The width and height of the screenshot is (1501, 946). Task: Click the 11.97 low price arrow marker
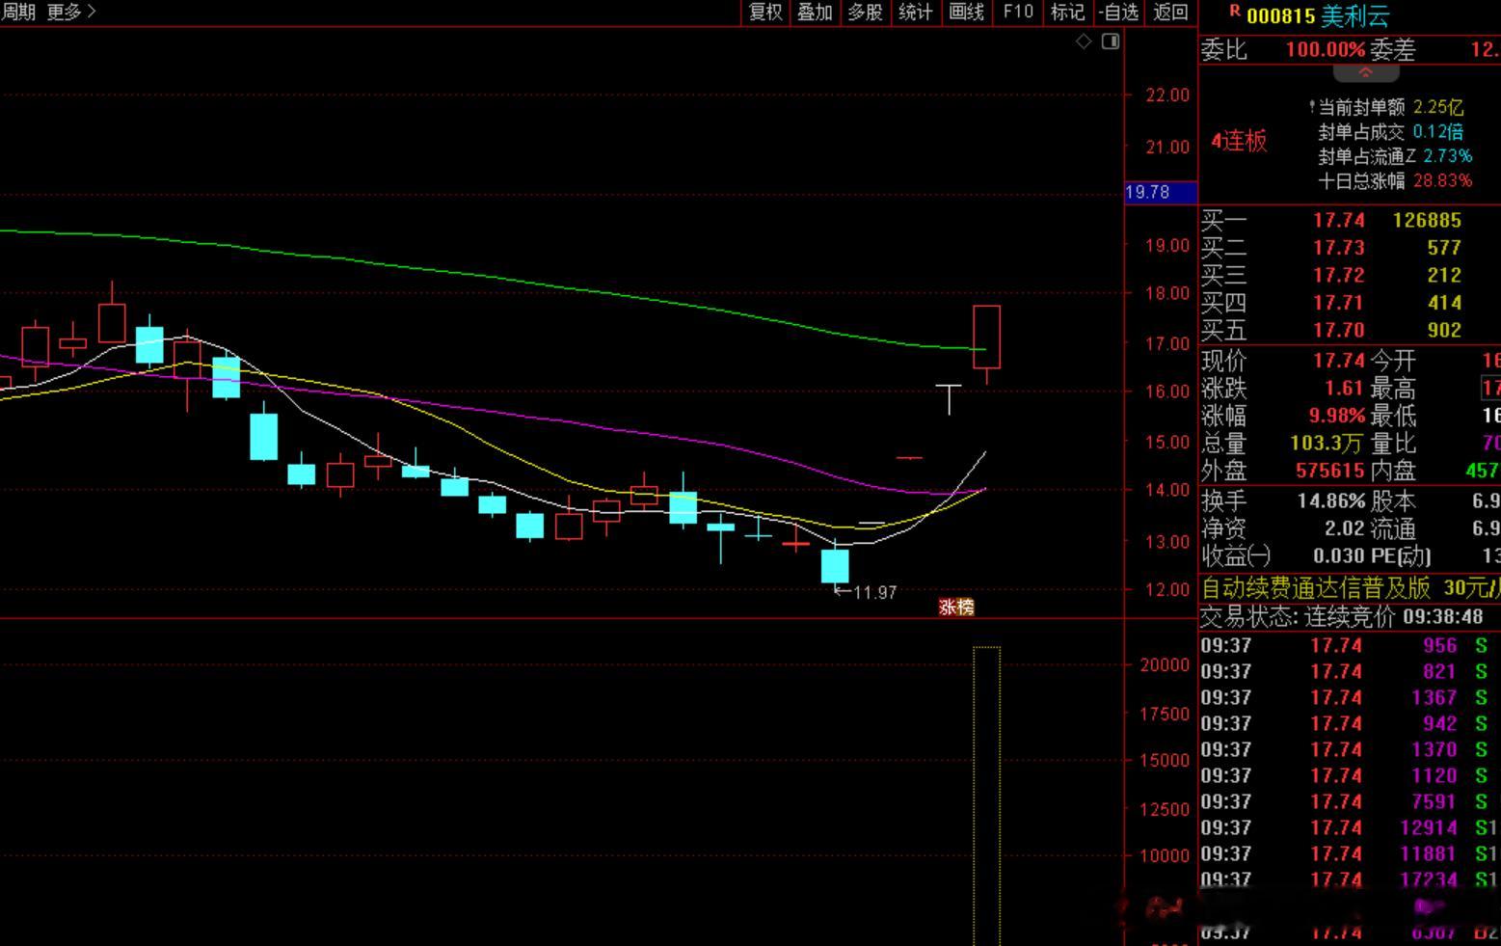tap(867, 592)
